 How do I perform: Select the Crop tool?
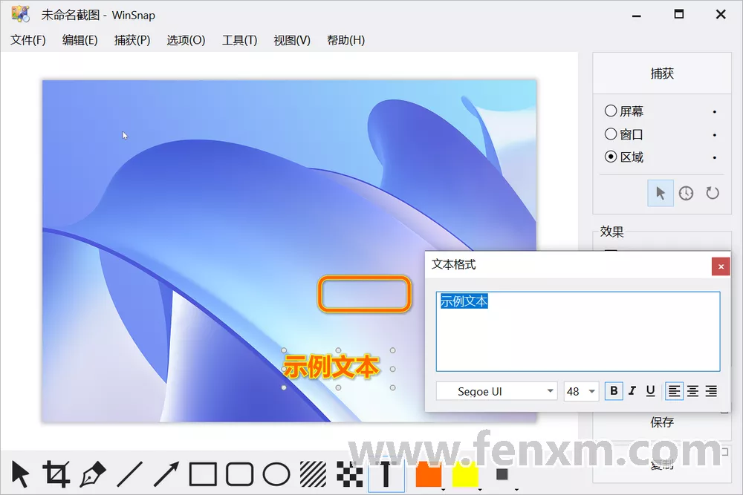pyautogui.click(x=56, y=474)
